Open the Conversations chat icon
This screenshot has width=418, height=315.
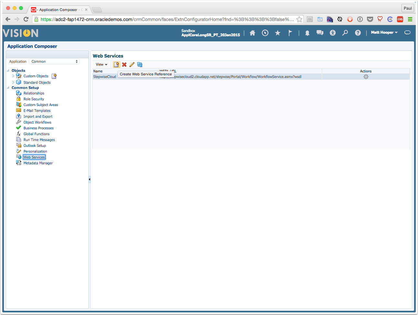(x=320, y=33)
